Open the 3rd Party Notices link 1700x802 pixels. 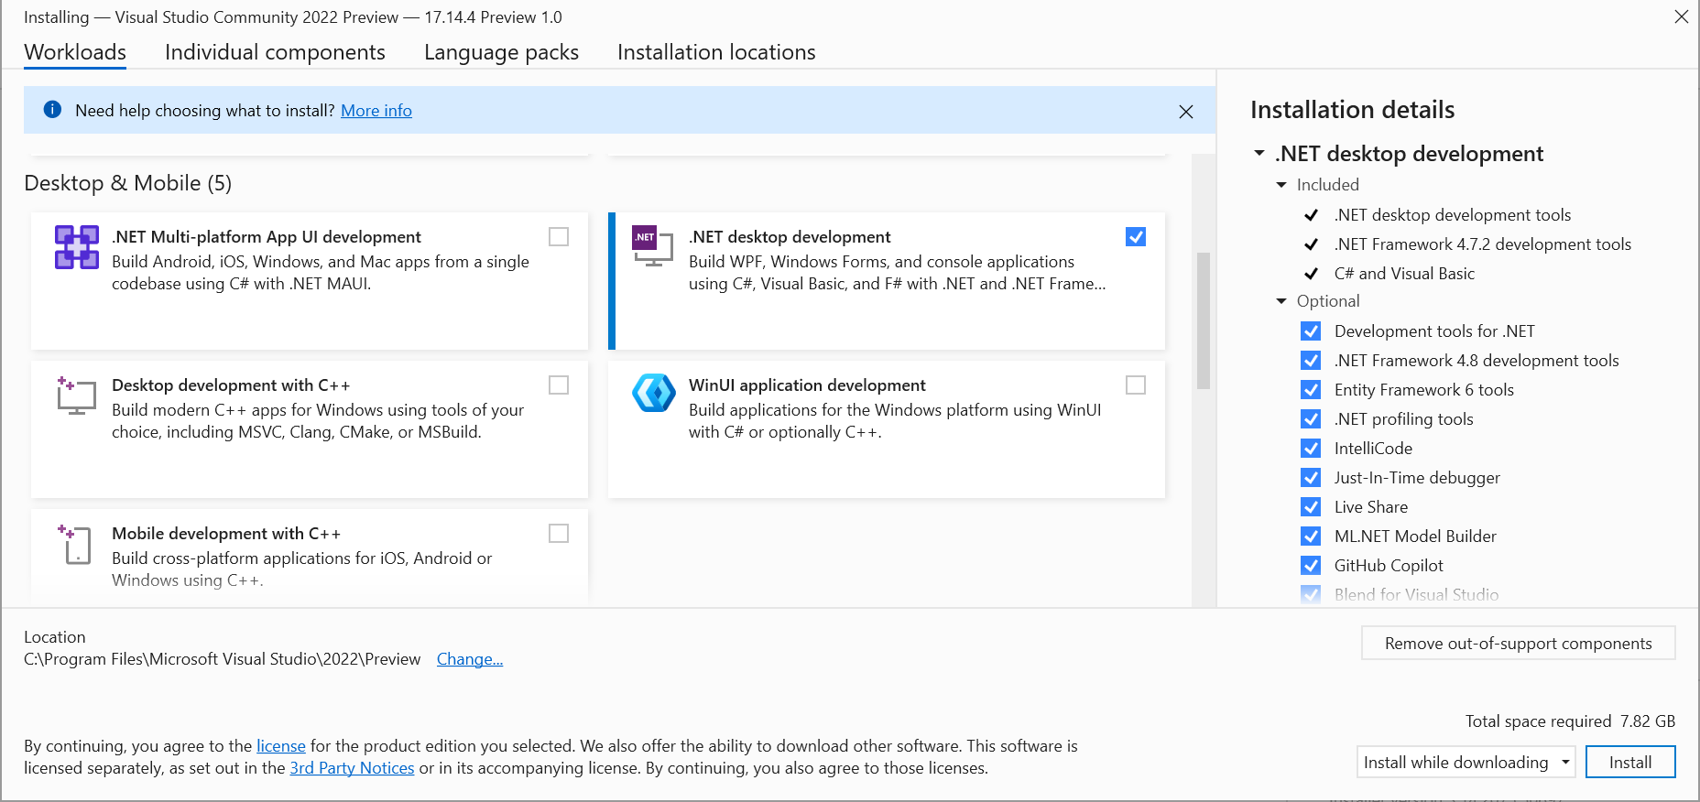click(352, 768)
